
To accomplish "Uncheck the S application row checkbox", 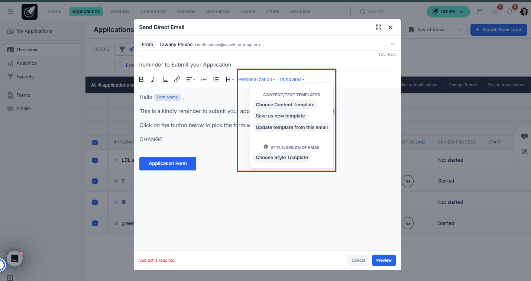I will coord(95,181).
